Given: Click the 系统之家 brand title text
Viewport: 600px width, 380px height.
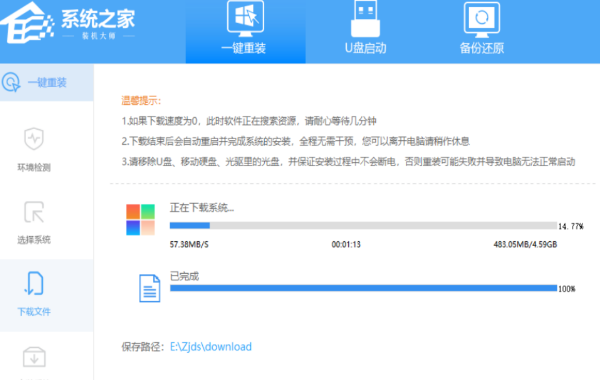Looking at the screenshot, I should [x=97, y=19].
